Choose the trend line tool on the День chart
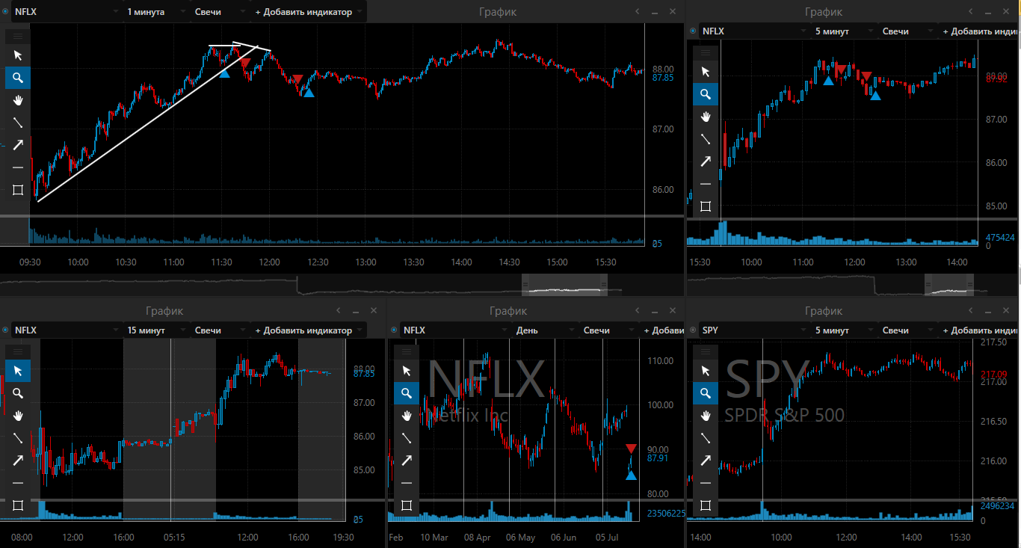Image resolution: width=1021 pixels, height=548 pixels. (x=407, y=438)
